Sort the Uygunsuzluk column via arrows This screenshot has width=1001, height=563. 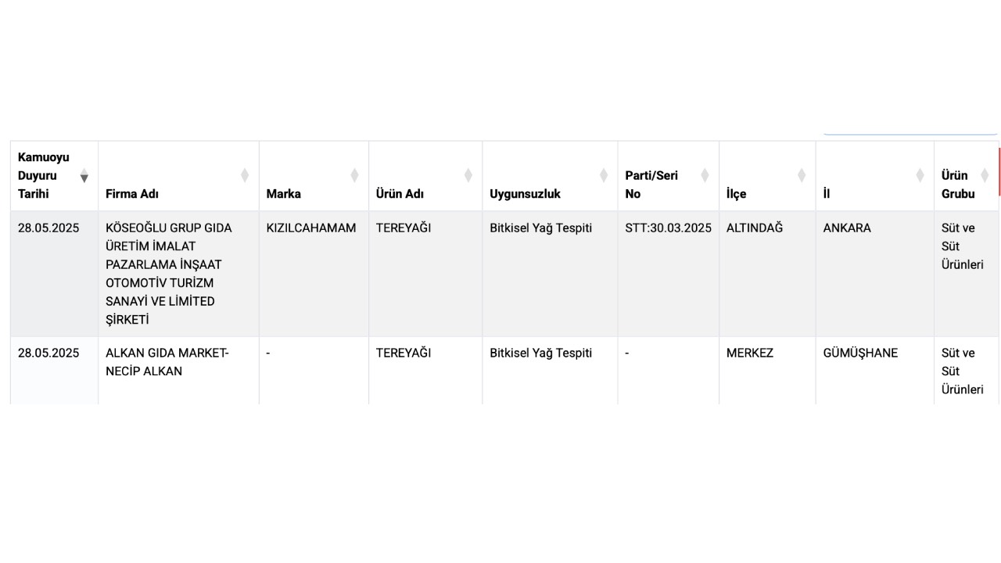(x=604, y=175)
